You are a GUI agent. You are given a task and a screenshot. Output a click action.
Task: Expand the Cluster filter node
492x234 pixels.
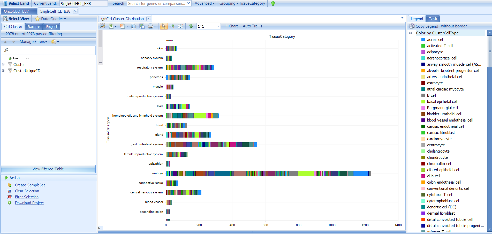coord(3,64)
